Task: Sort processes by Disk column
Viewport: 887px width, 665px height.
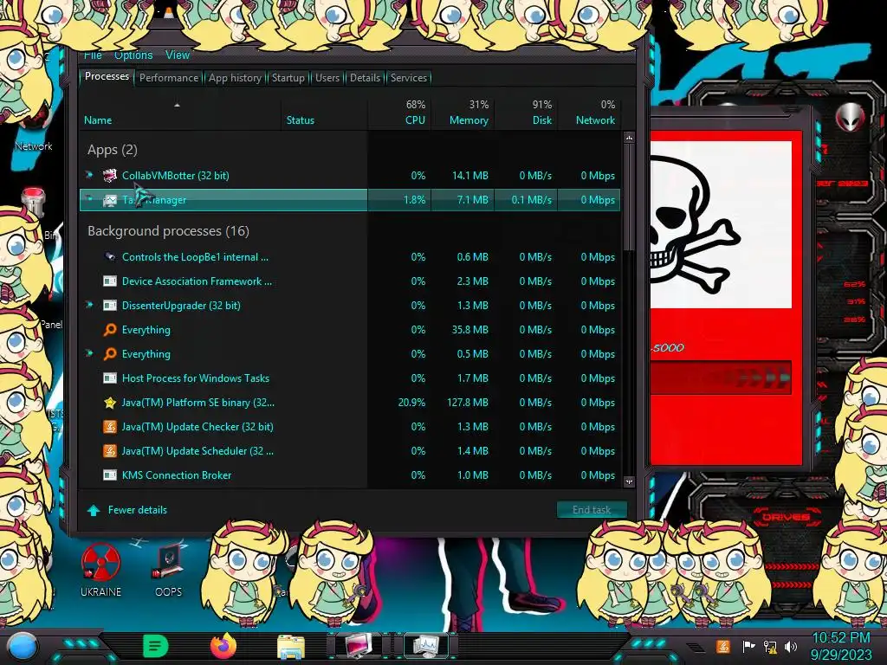Action: (x=526, y=113)
